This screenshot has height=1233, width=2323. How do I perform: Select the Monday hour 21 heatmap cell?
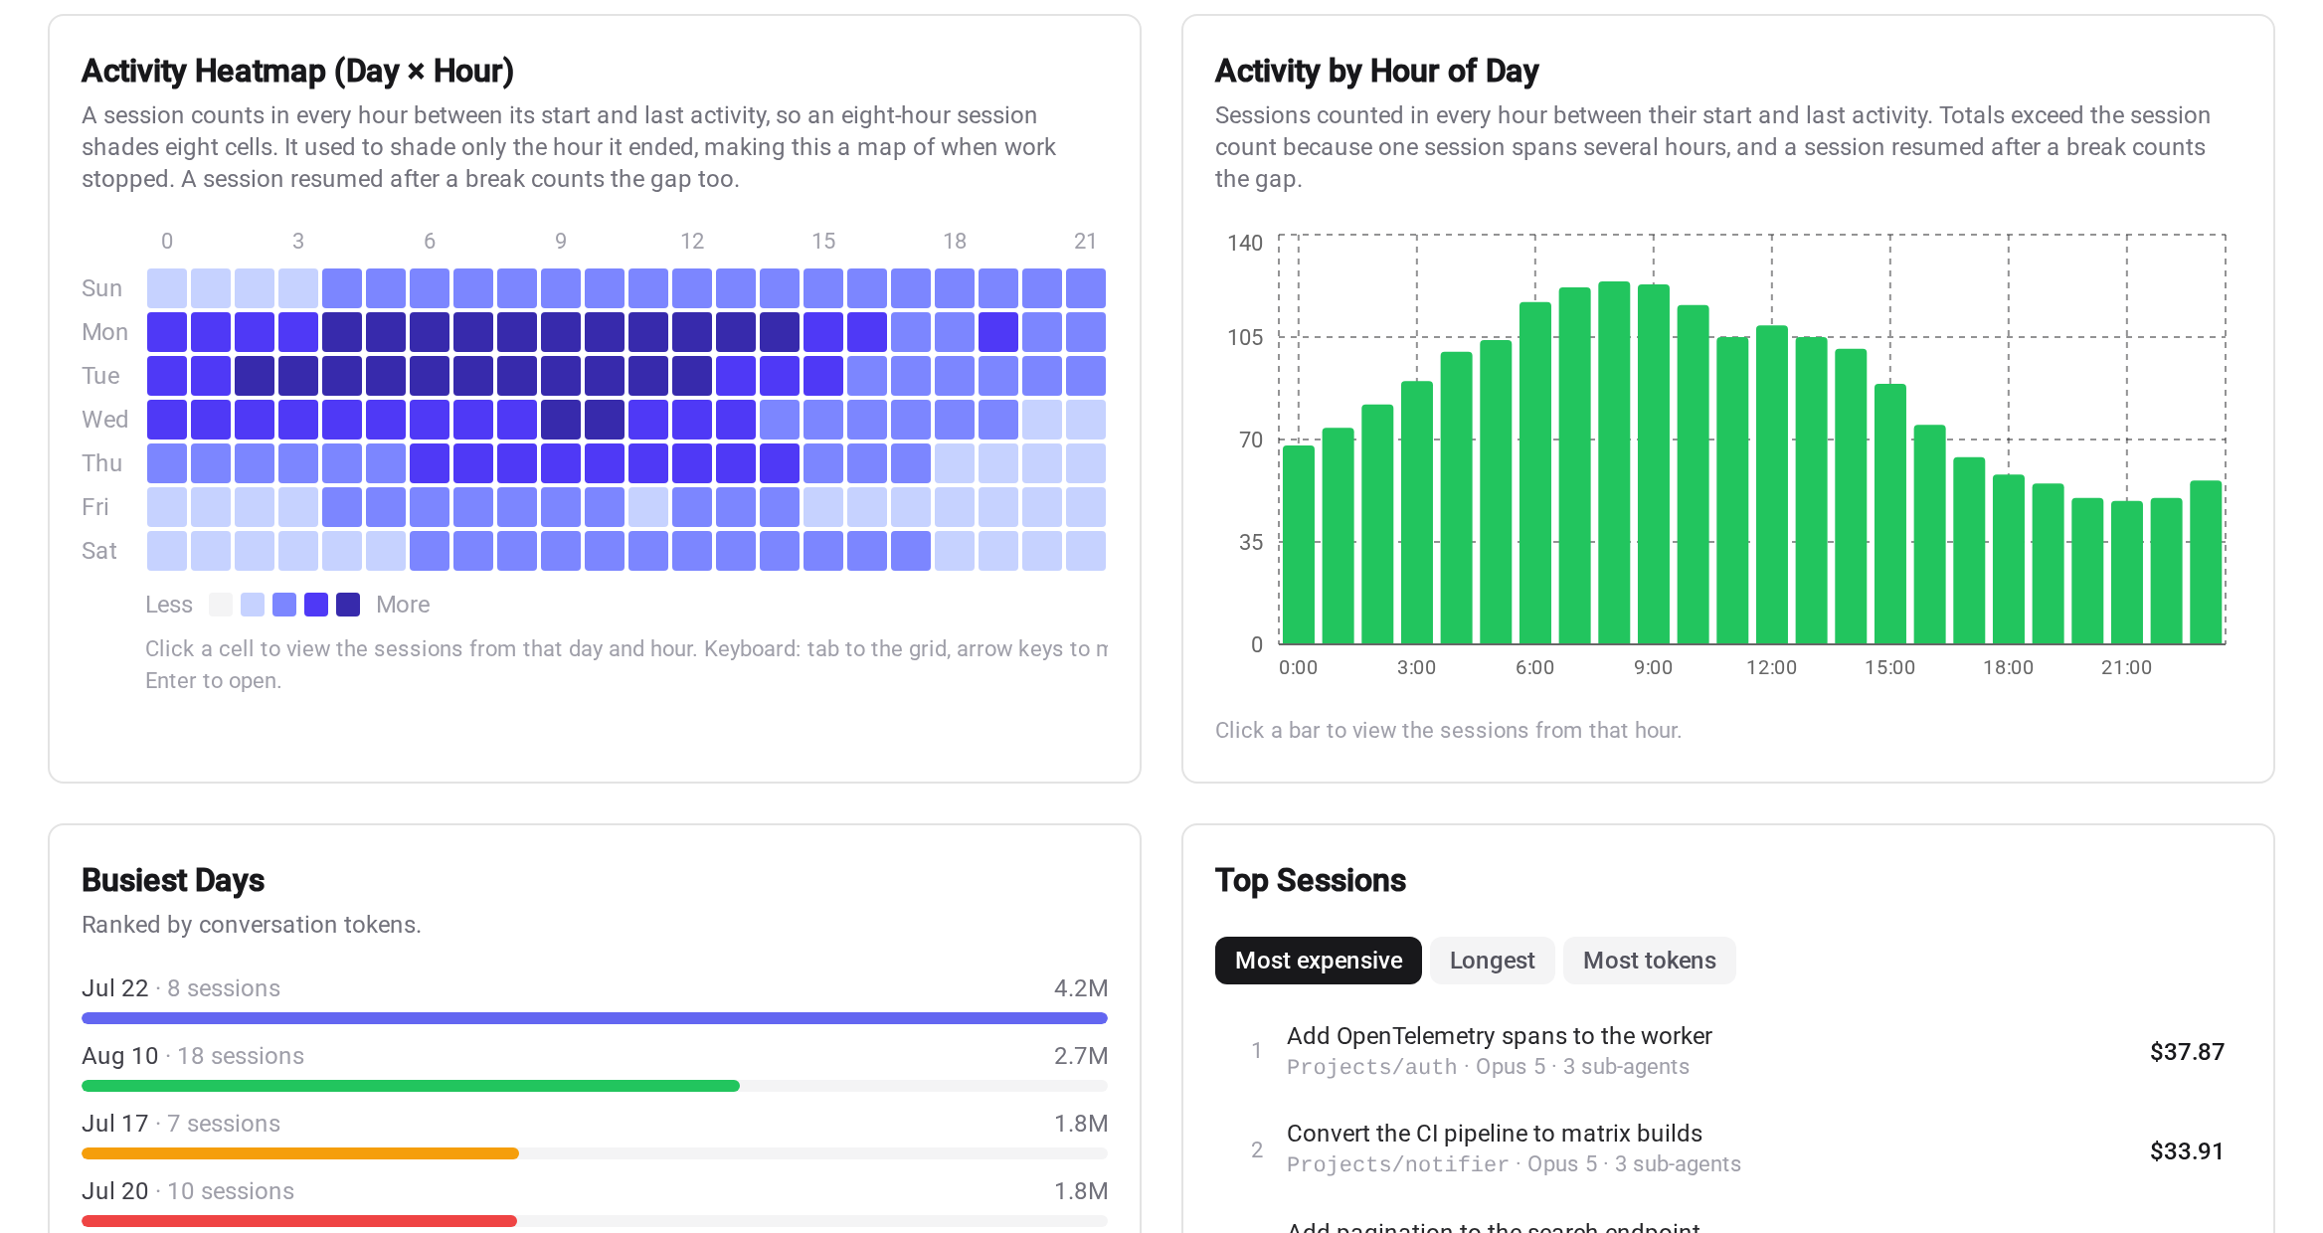pyautogui.click(x=1086, y=332)
